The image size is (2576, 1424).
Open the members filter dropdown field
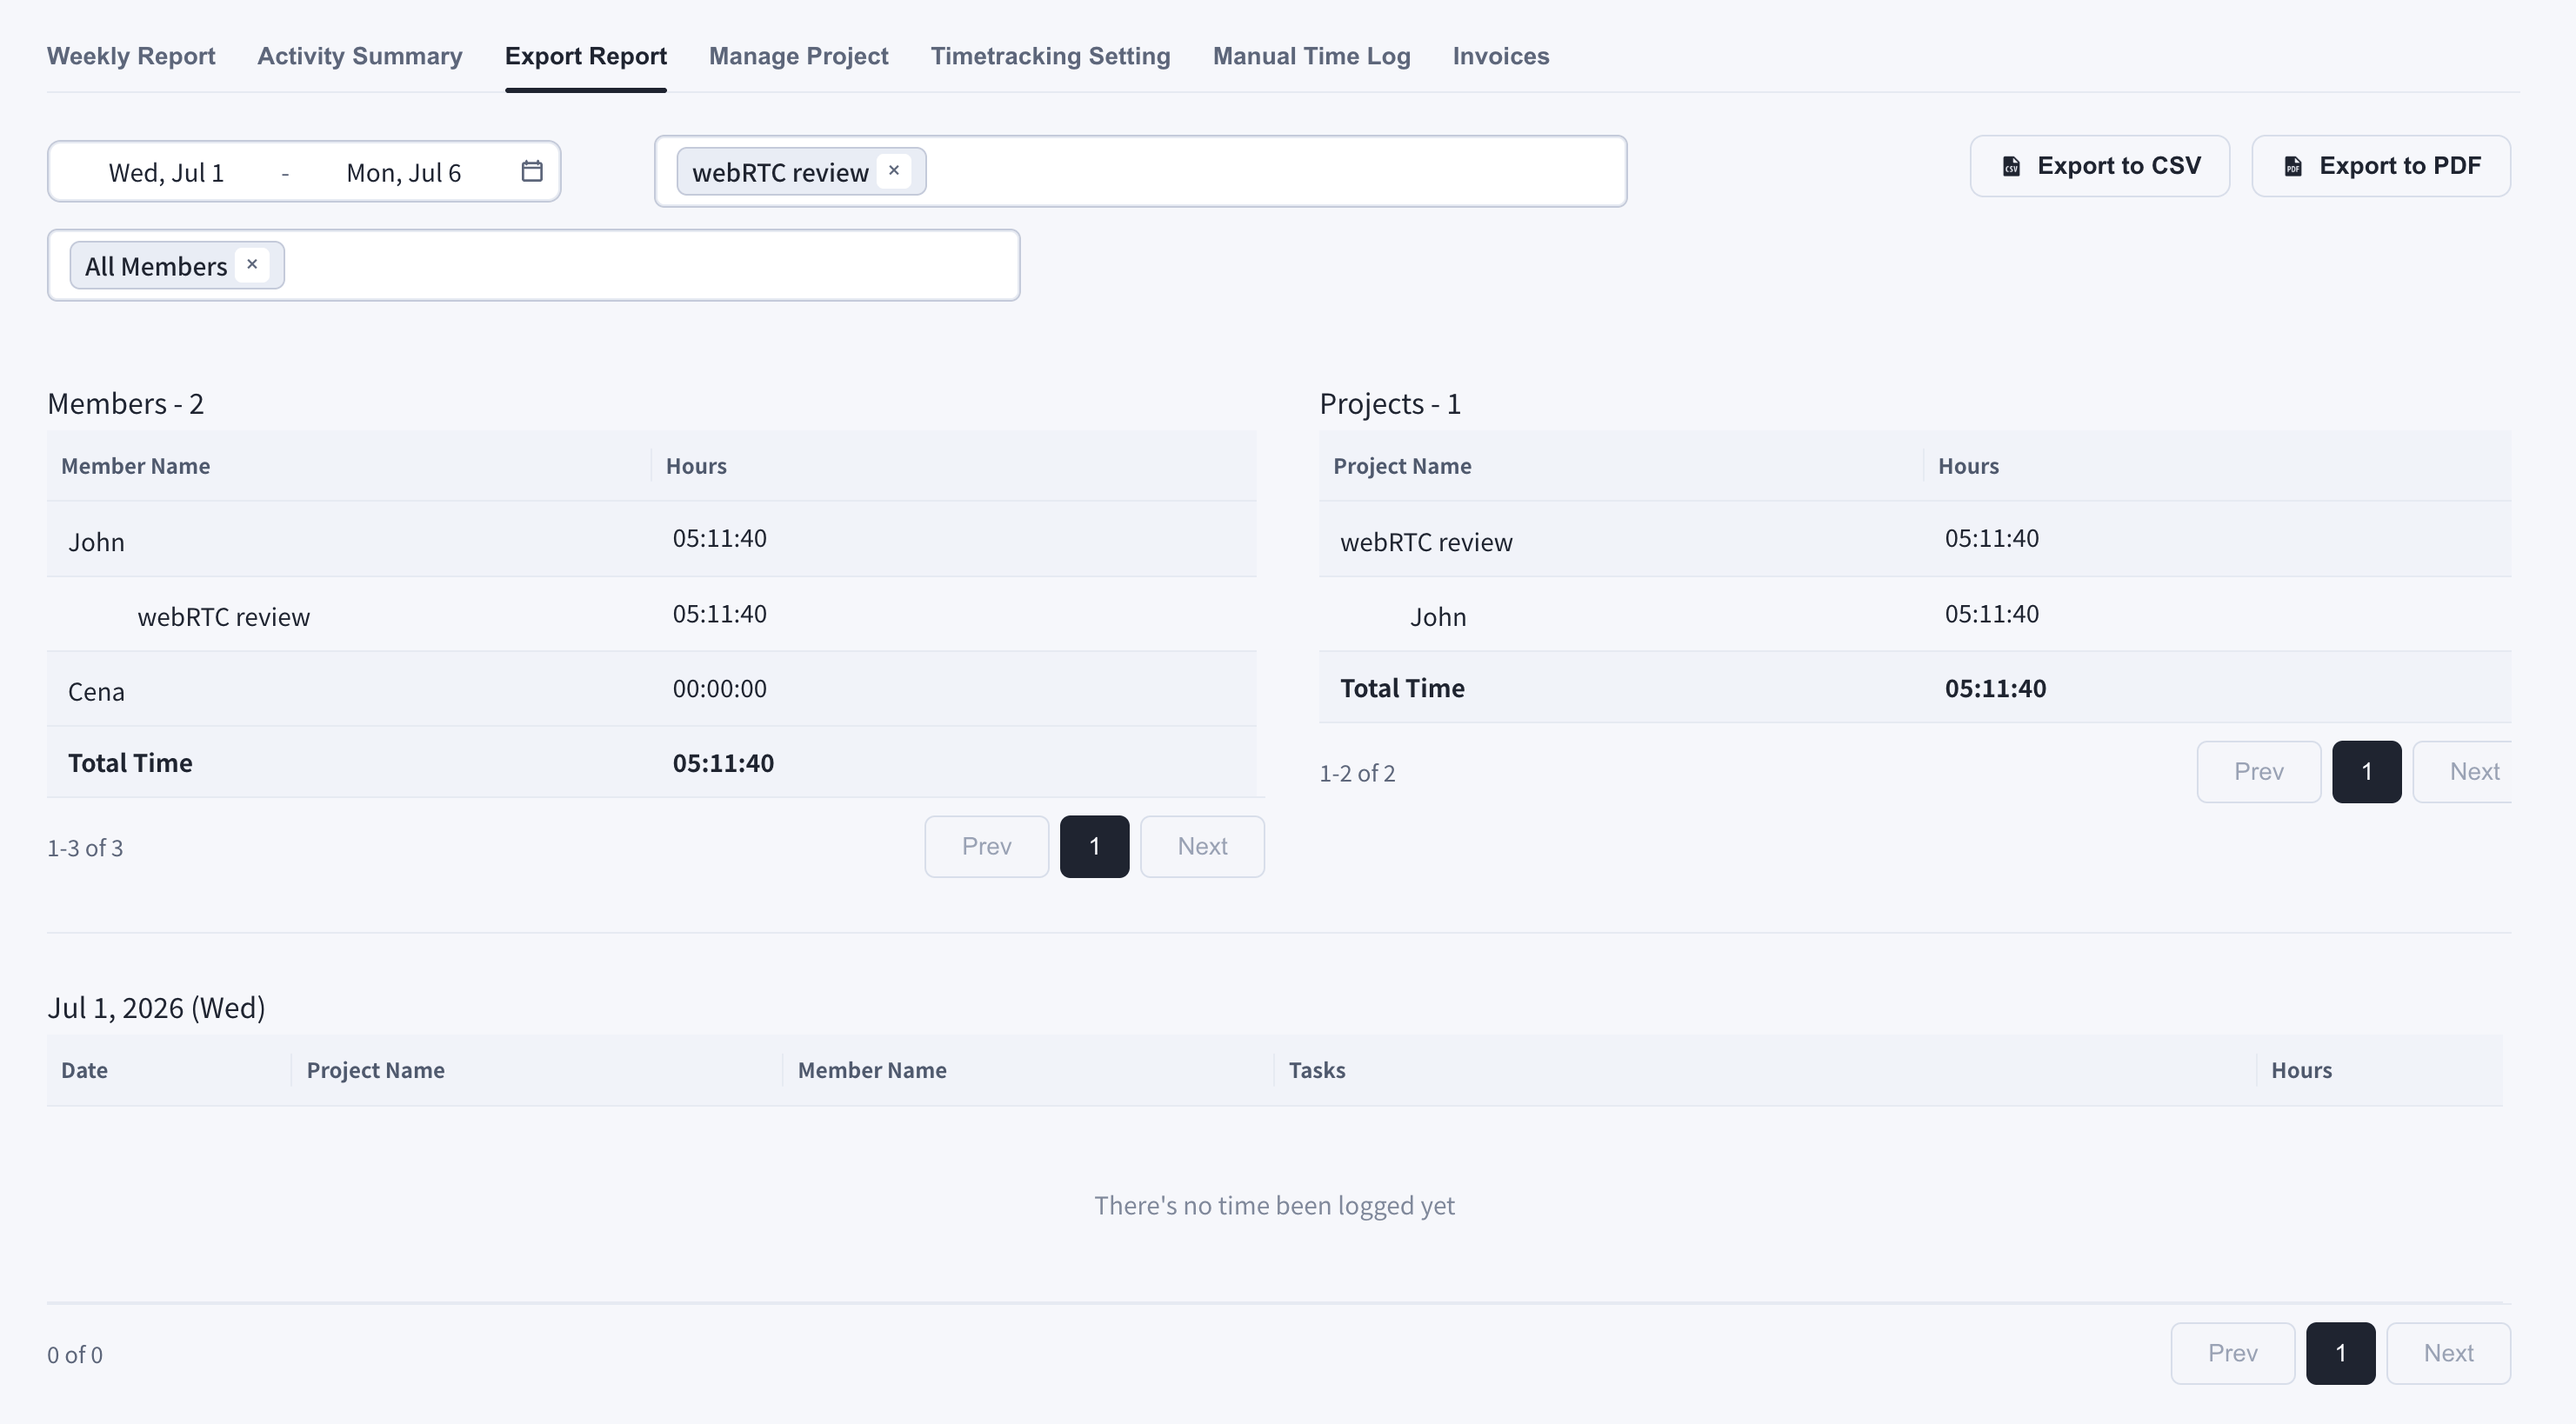(x=534, y=265)
